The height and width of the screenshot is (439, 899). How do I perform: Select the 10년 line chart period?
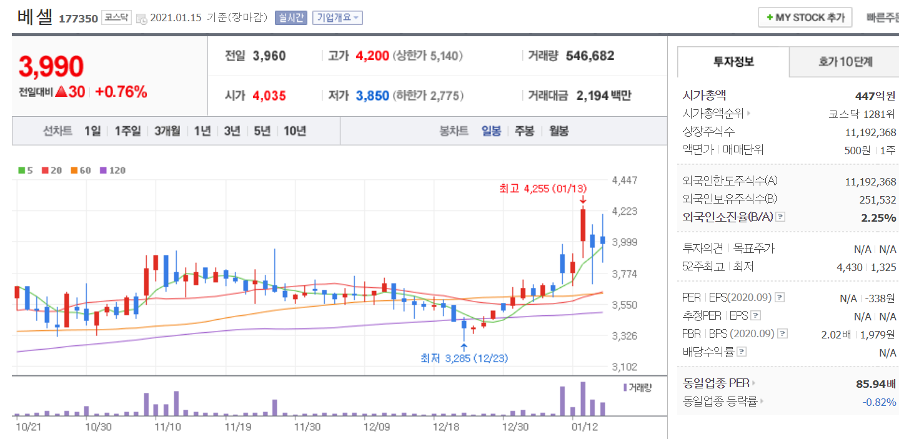295,131
